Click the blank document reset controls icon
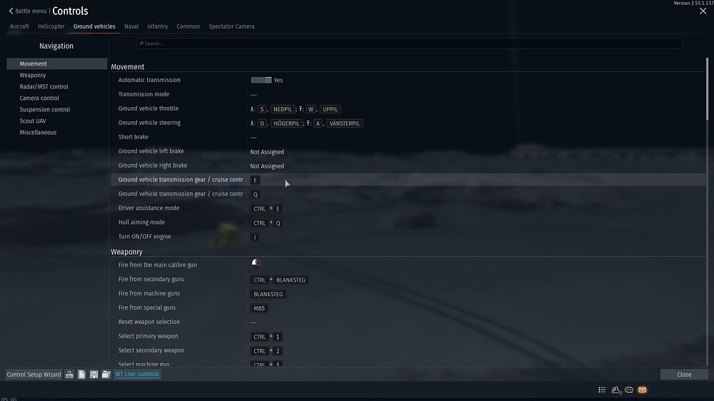714x401 pixels. click(x=81, y=374)
